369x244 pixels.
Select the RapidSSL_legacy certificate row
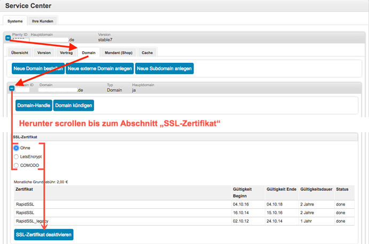pos(184,221)
